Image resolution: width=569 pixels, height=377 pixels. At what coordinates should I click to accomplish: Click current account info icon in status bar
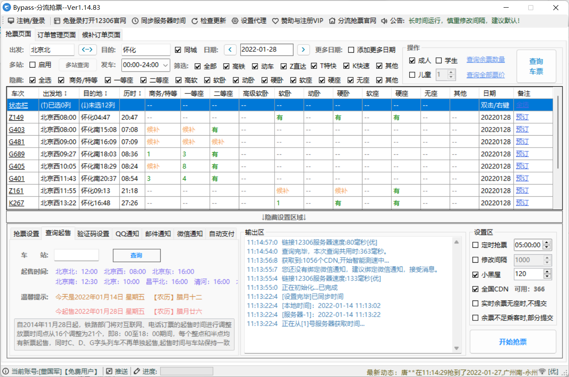[x=6, y=371]
